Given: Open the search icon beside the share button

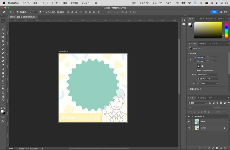Looking at the screenshot, I should click(x=221, y=12).
